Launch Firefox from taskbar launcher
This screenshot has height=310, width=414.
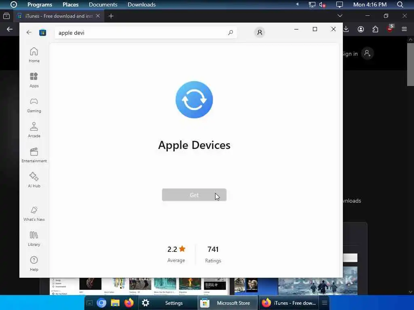(x=129, y=303)
